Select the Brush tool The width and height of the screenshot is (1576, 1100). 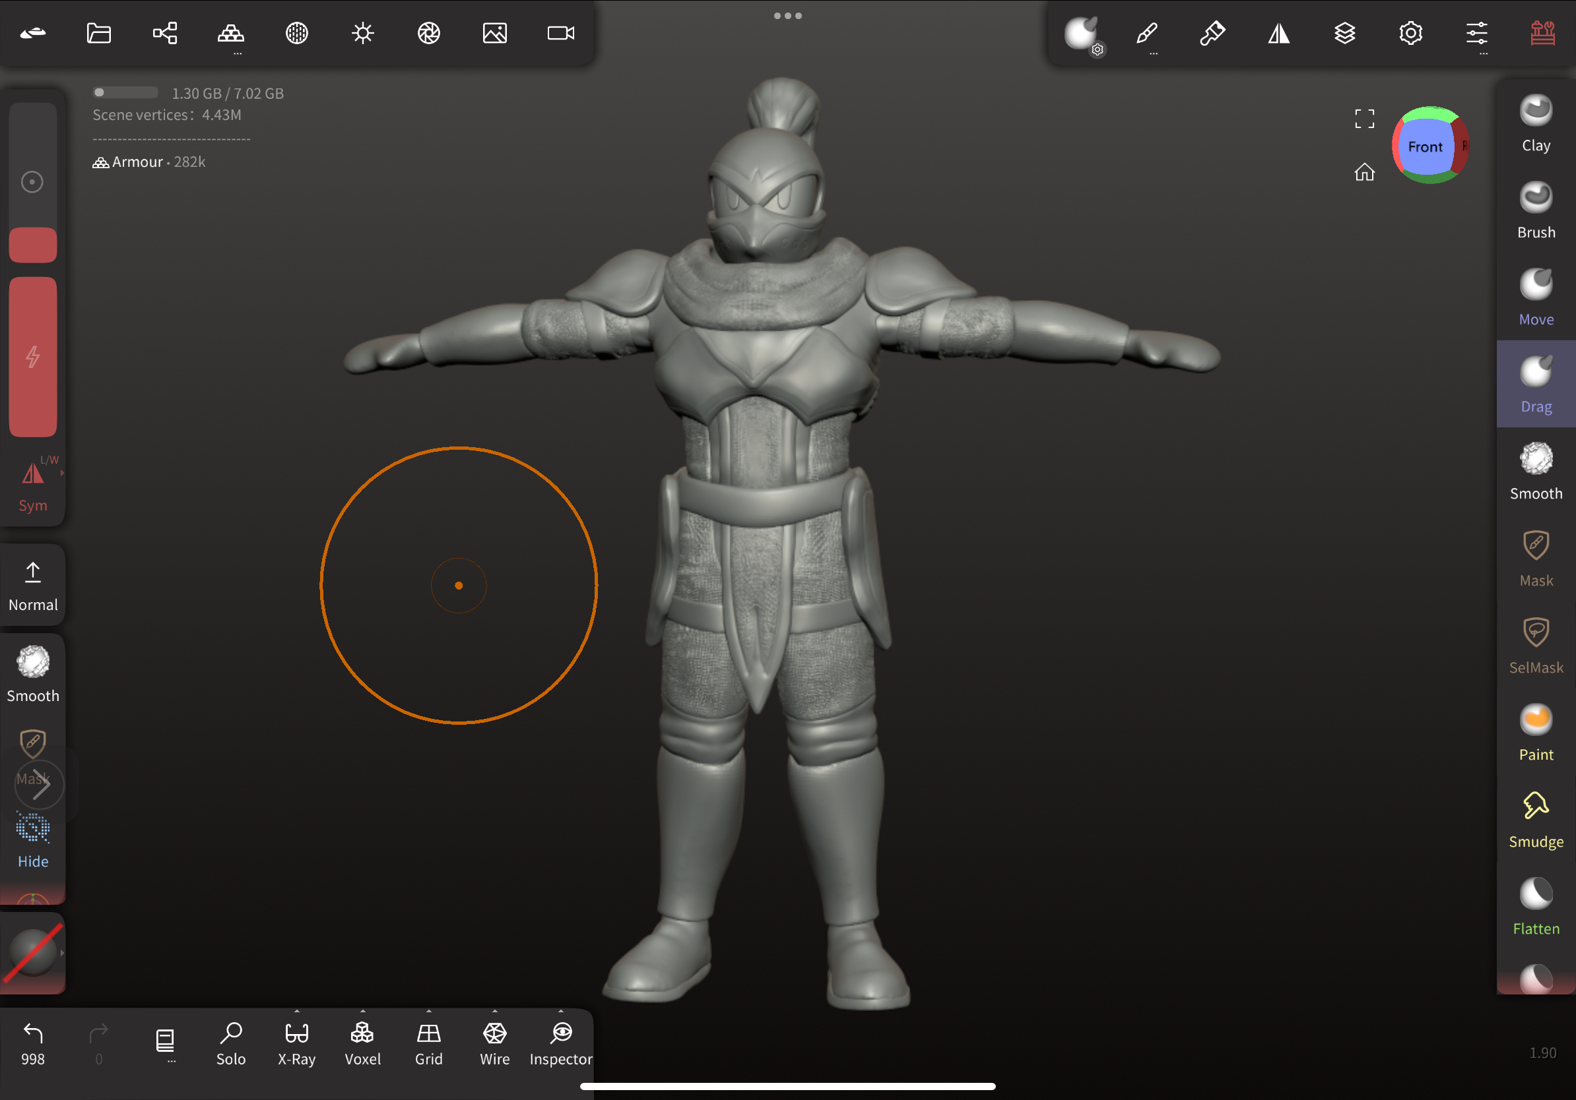tap(1536, 210)
